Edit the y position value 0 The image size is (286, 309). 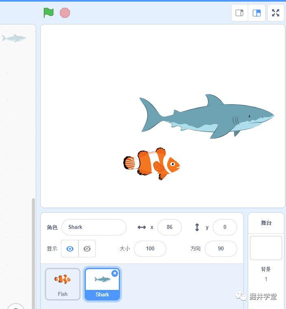(225, 227)
